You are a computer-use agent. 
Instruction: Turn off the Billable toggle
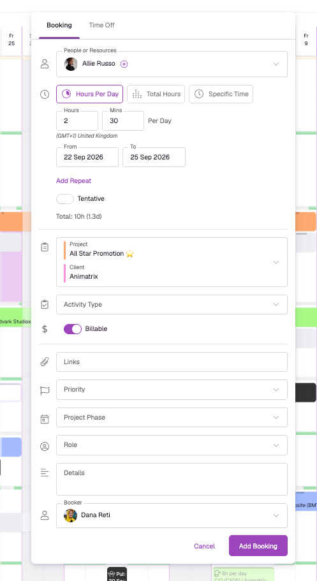point(73,329)
